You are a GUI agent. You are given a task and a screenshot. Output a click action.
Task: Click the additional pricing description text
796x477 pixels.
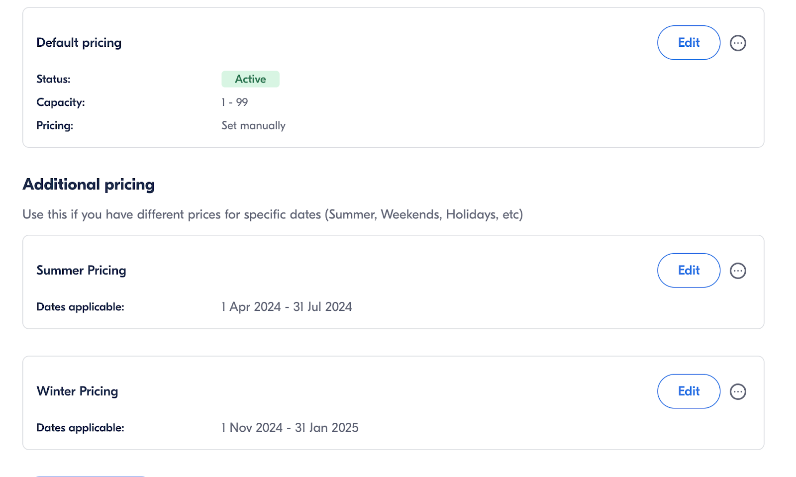(273, 214)
